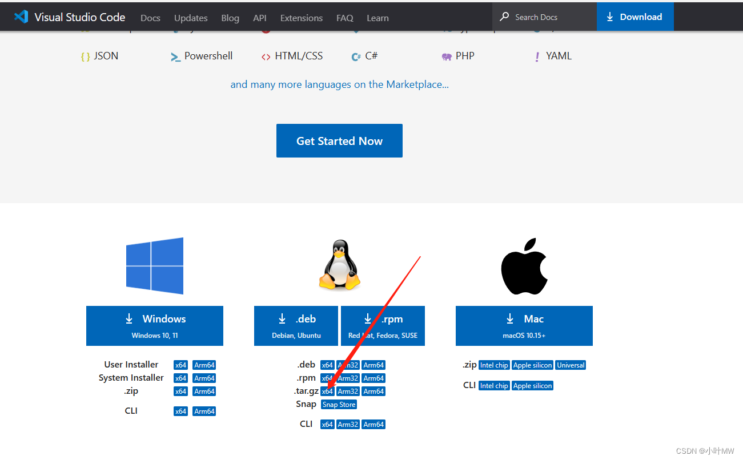
Task: Open the Docs menu item
Action: point(150,18)
